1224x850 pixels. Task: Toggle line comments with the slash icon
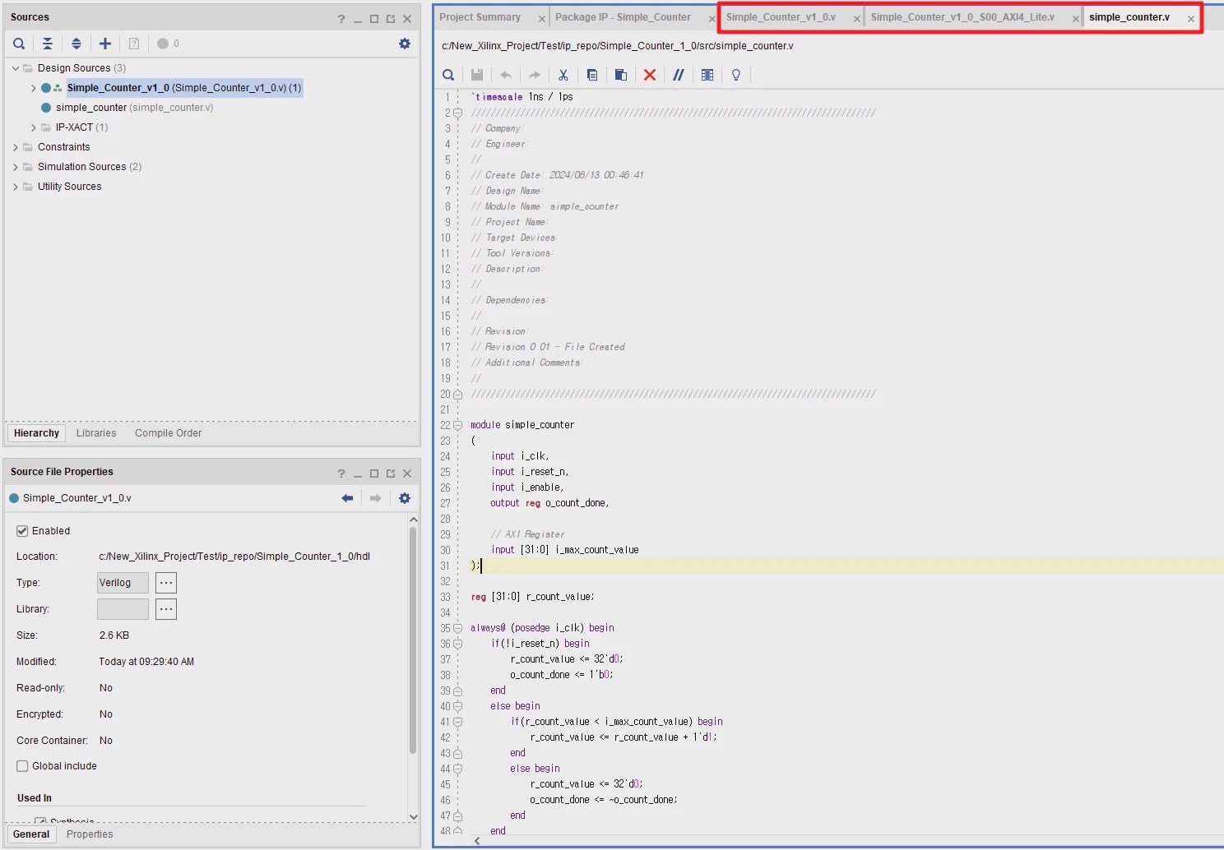coord(679,75)
